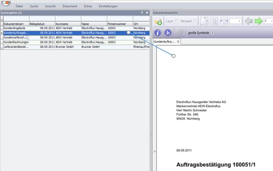Click the Ort column header

tap(141, 24)
